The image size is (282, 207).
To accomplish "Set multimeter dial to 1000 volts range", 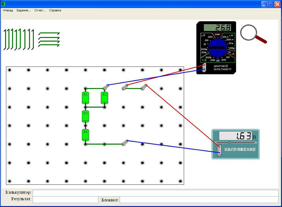I will coord(210,37).
